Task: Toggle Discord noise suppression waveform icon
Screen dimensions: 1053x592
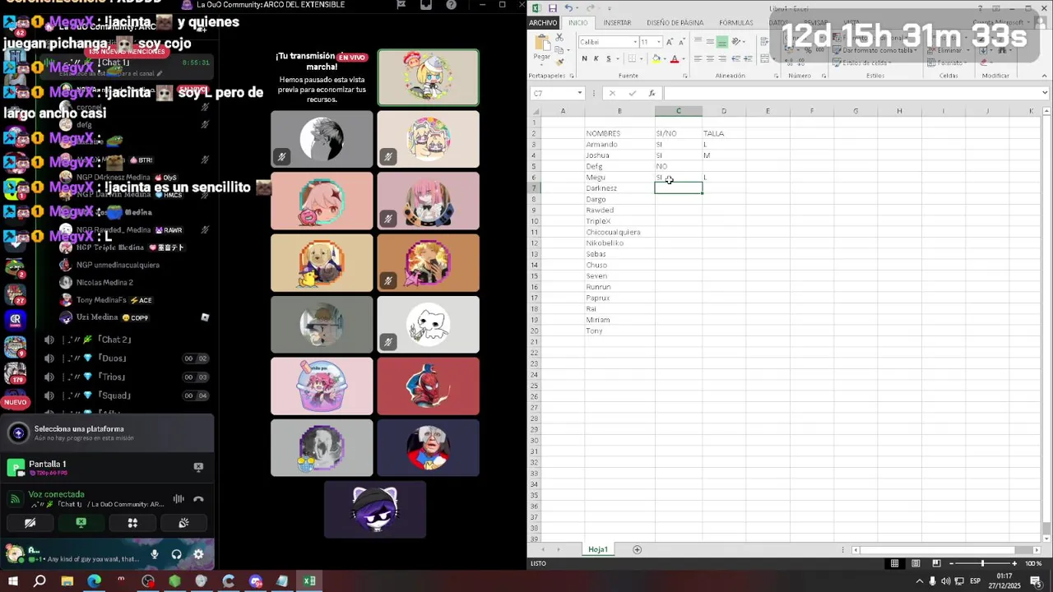Action: [x=179, y=499]
